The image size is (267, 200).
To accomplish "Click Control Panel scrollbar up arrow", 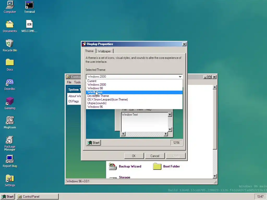I will tap(215, 87).
